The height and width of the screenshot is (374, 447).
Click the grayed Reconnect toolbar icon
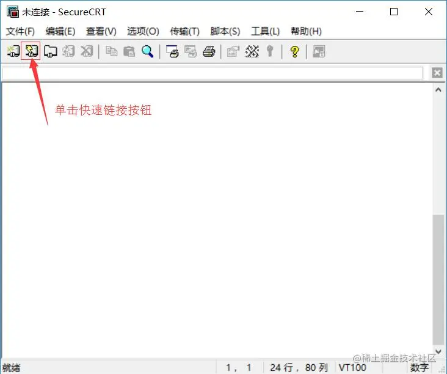click(x=68, y=51)
